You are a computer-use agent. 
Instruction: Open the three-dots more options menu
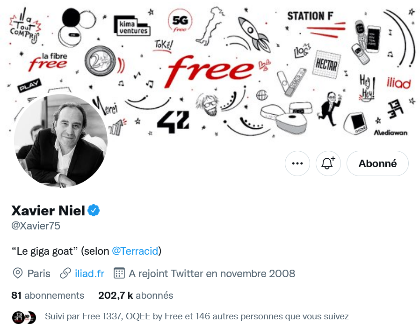click(297, 163)
